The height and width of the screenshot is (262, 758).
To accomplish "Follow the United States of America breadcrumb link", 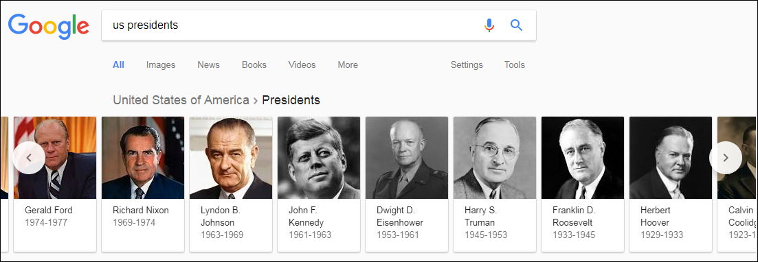I will [181, 100].
